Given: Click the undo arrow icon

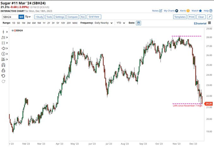Looking at the screenshot, I should tap(3, 76).
